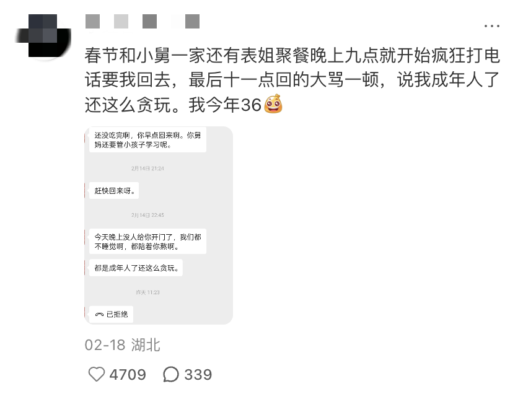This screenshot has height=394, width=523.
Task: Click the 赶快回来呀 message bubble
Action: pos(114,191)
